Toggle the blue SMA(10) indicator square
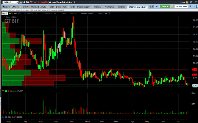The image size is (198, 123). (25, 13)
